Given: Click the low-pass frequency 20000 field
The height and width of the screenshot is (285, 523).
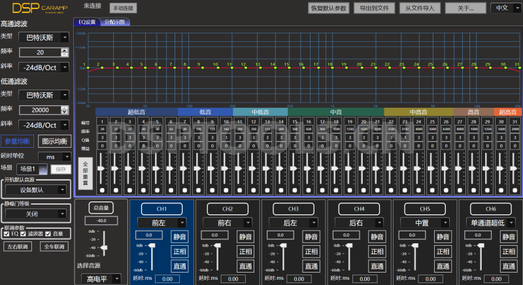Looking at the screenshot, I should (x=40, y=110).
